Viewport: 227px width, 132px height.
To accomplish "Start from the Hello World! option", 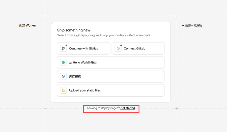I will 111,63.
